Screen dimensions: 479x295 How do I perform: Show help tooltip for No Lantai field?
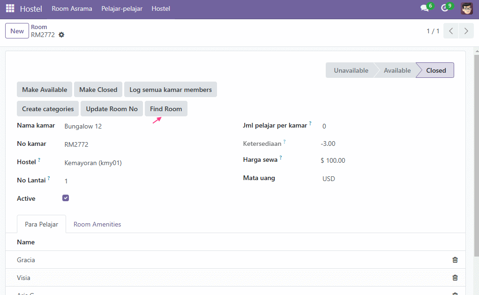click(49, 178)
